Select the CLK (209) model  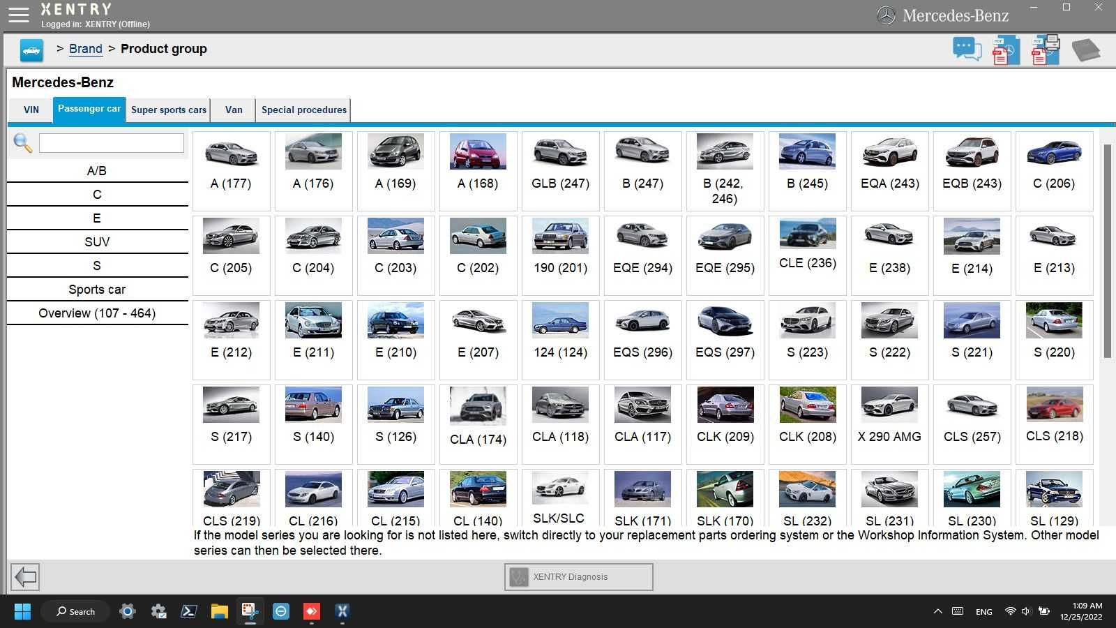725,424
